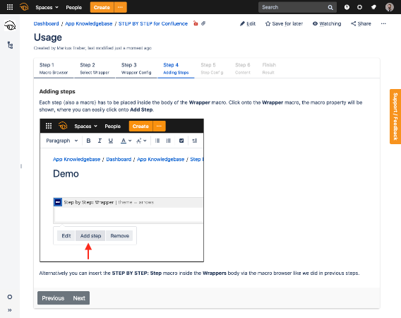The height and width of the screenshot is (318, 401).
Task: Toggle the Watching eye button
Action: pyautogui.click(x=327, y=23)
